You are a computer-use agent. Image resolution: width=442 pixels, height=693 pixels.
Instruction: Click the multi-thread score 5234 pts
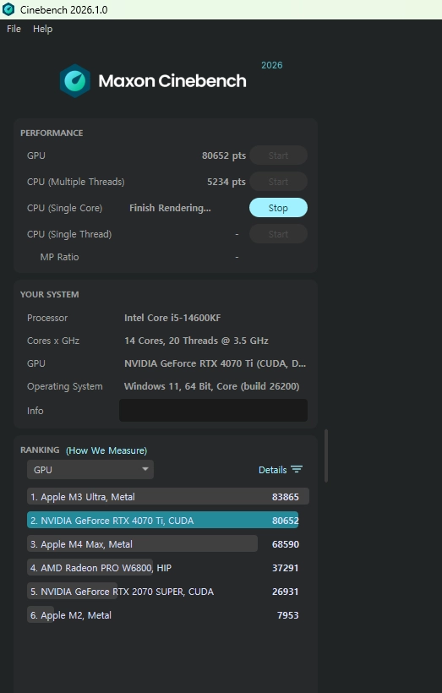226,182
